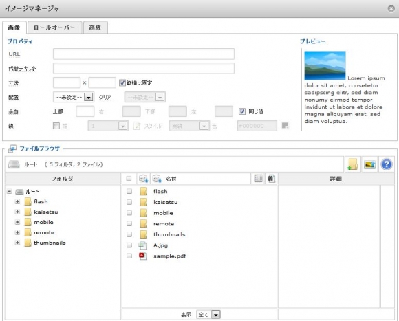
Task: Collapse the ルート tree node
Action: point(10,192)
